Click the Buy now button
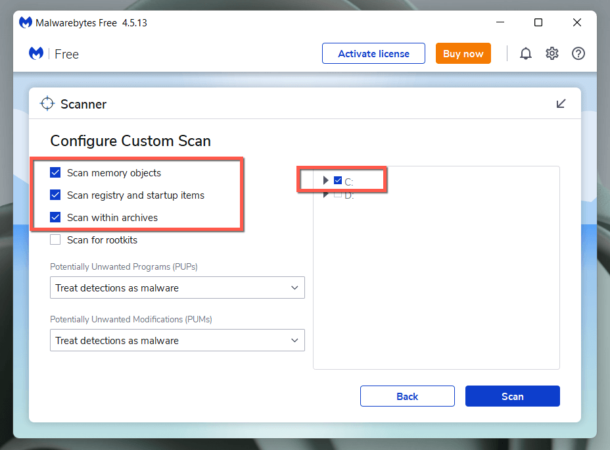 463,53
